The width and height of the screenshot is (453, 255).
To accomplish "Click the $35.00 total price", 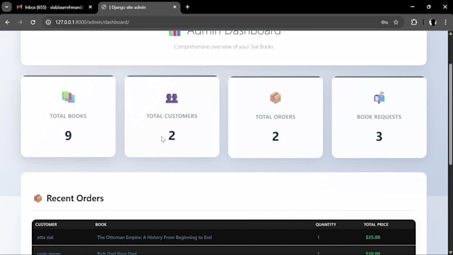I will coord(372,238).
